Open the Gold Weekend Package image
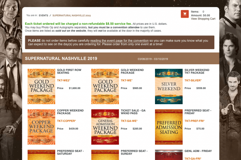This screenshot has height=160, width=241. pyautogui.click(x=105, y=86)
